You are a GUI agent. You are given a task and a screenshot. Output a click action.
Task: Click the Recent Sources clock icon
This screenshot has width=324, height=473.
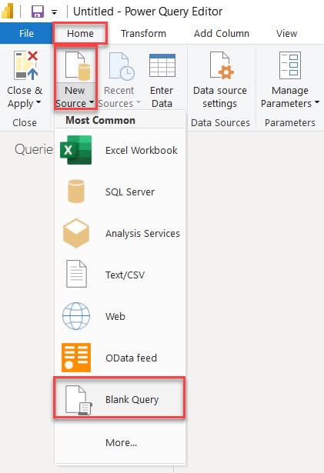122,66
